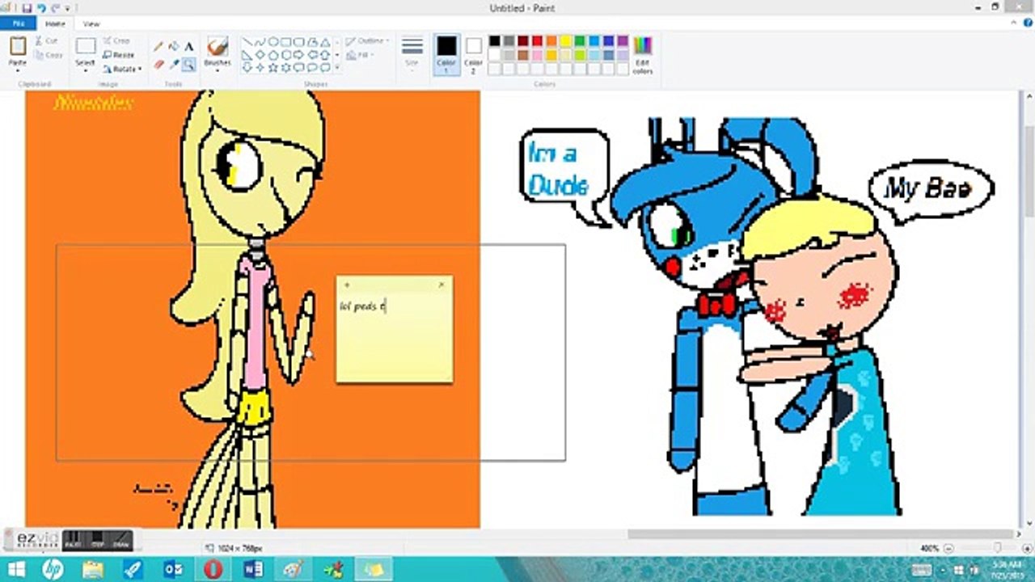
Task: Select the Text tool
Action: pyautogui.click(x=188, y=46)
